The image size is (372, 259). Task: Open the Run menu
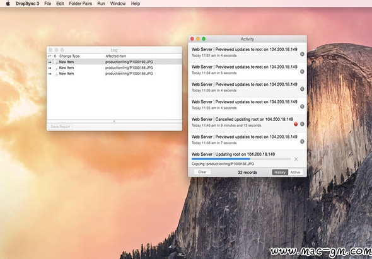pos(101,4)
